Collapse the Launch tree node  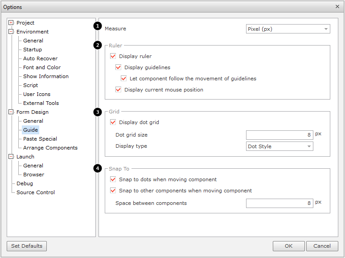click(11, 157)
